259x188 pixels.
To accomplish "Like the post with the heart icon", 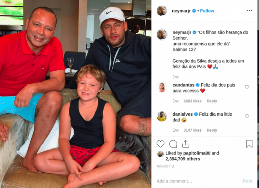I will [160, 144].
